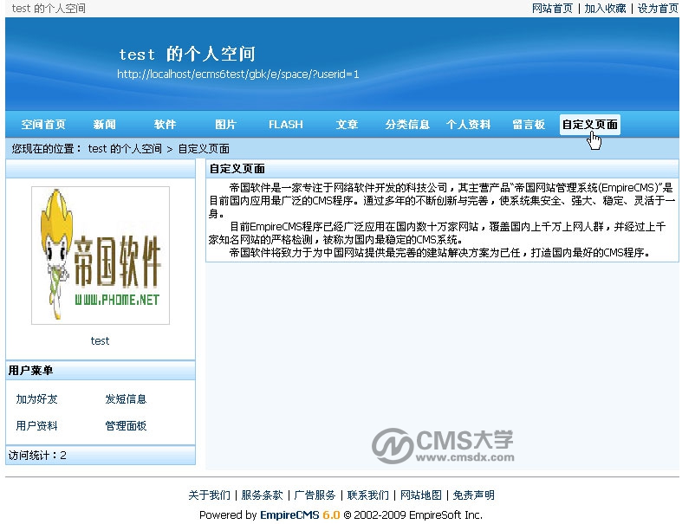682x524 pixels.
Task: View the 分类信息 tab
Action: click(407, 125)
